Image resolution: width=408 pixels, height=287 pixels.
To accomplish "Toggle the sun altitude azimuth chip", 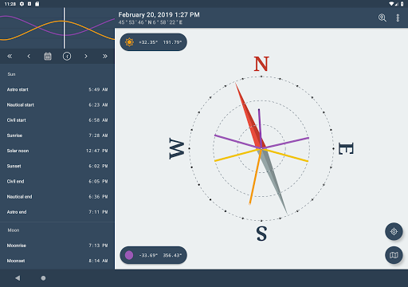I will click(x=154, y=42).
